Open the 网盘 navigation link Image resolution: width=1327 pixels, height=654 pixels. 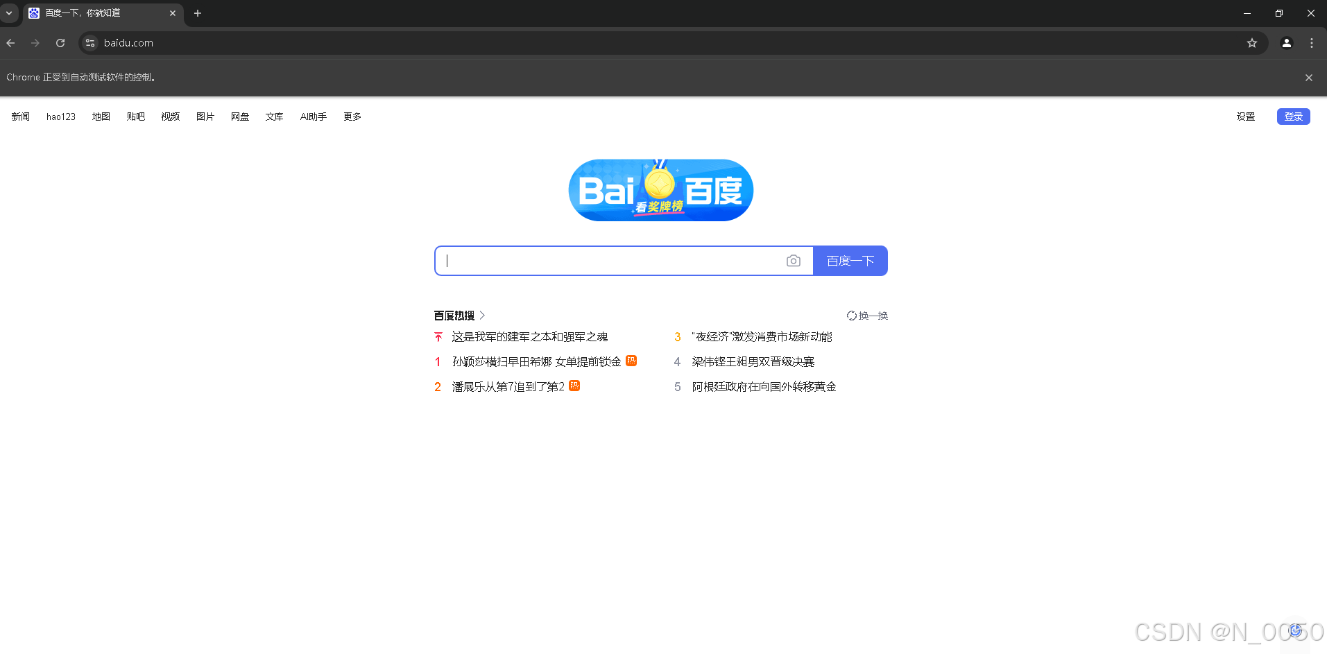click(240, 117)
